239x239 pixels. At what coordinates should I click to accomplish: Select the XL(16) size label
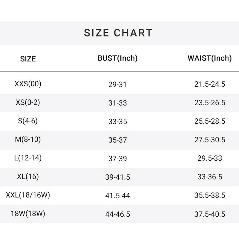pos(28,177)
